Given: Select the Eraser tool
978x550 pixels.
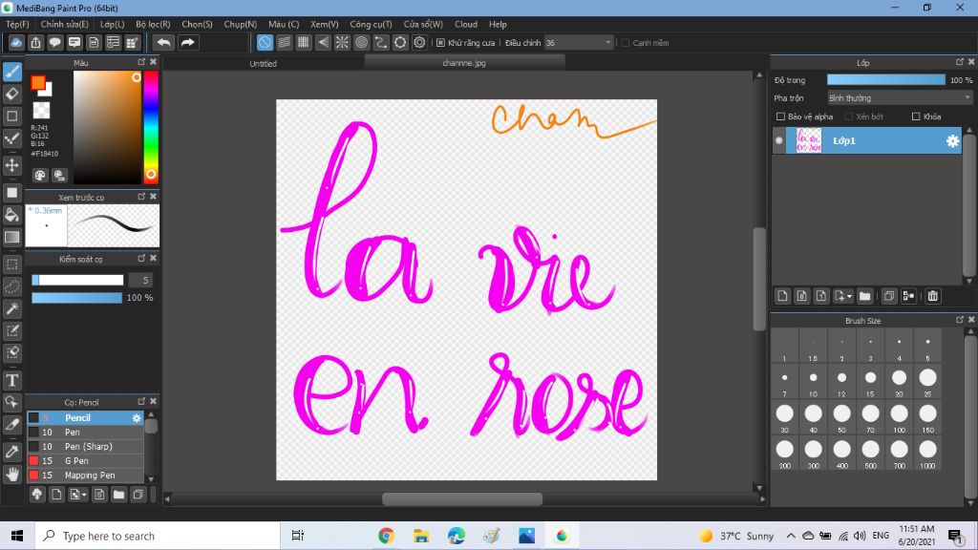Looking at the screenshot, I should coord(12,95).
